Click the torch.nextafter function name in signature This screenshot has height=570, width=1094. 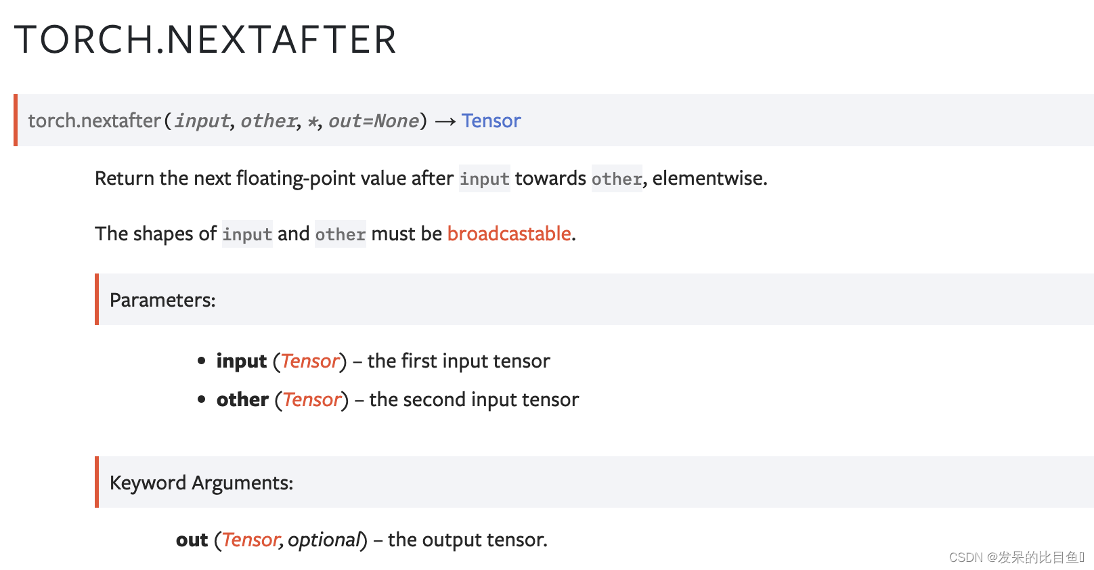(94, 120)
